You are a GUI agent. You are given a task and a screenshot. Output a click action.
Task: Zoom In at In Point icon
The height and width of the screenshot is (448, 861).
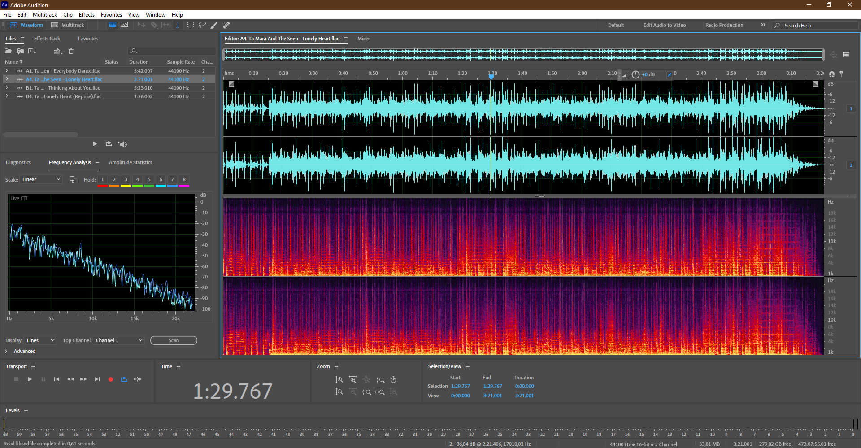pyautogui.click(x=366, y=392)
